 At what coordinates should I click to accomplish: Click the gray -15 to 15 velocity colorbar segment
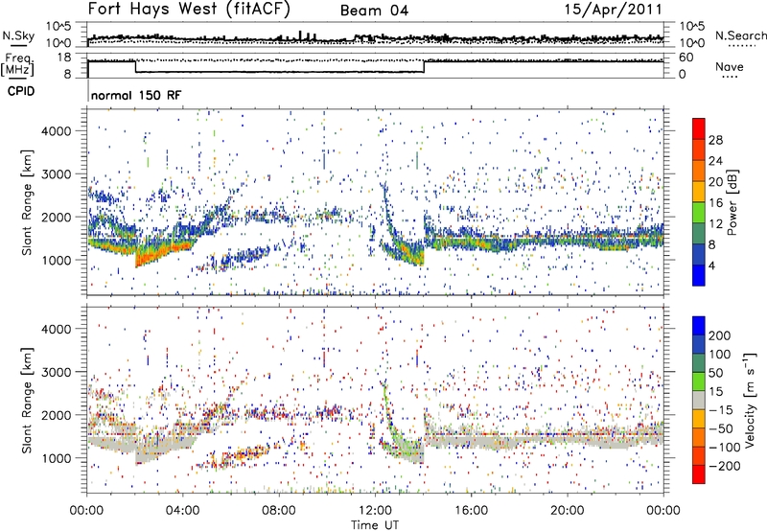click(x=699, y=400)
